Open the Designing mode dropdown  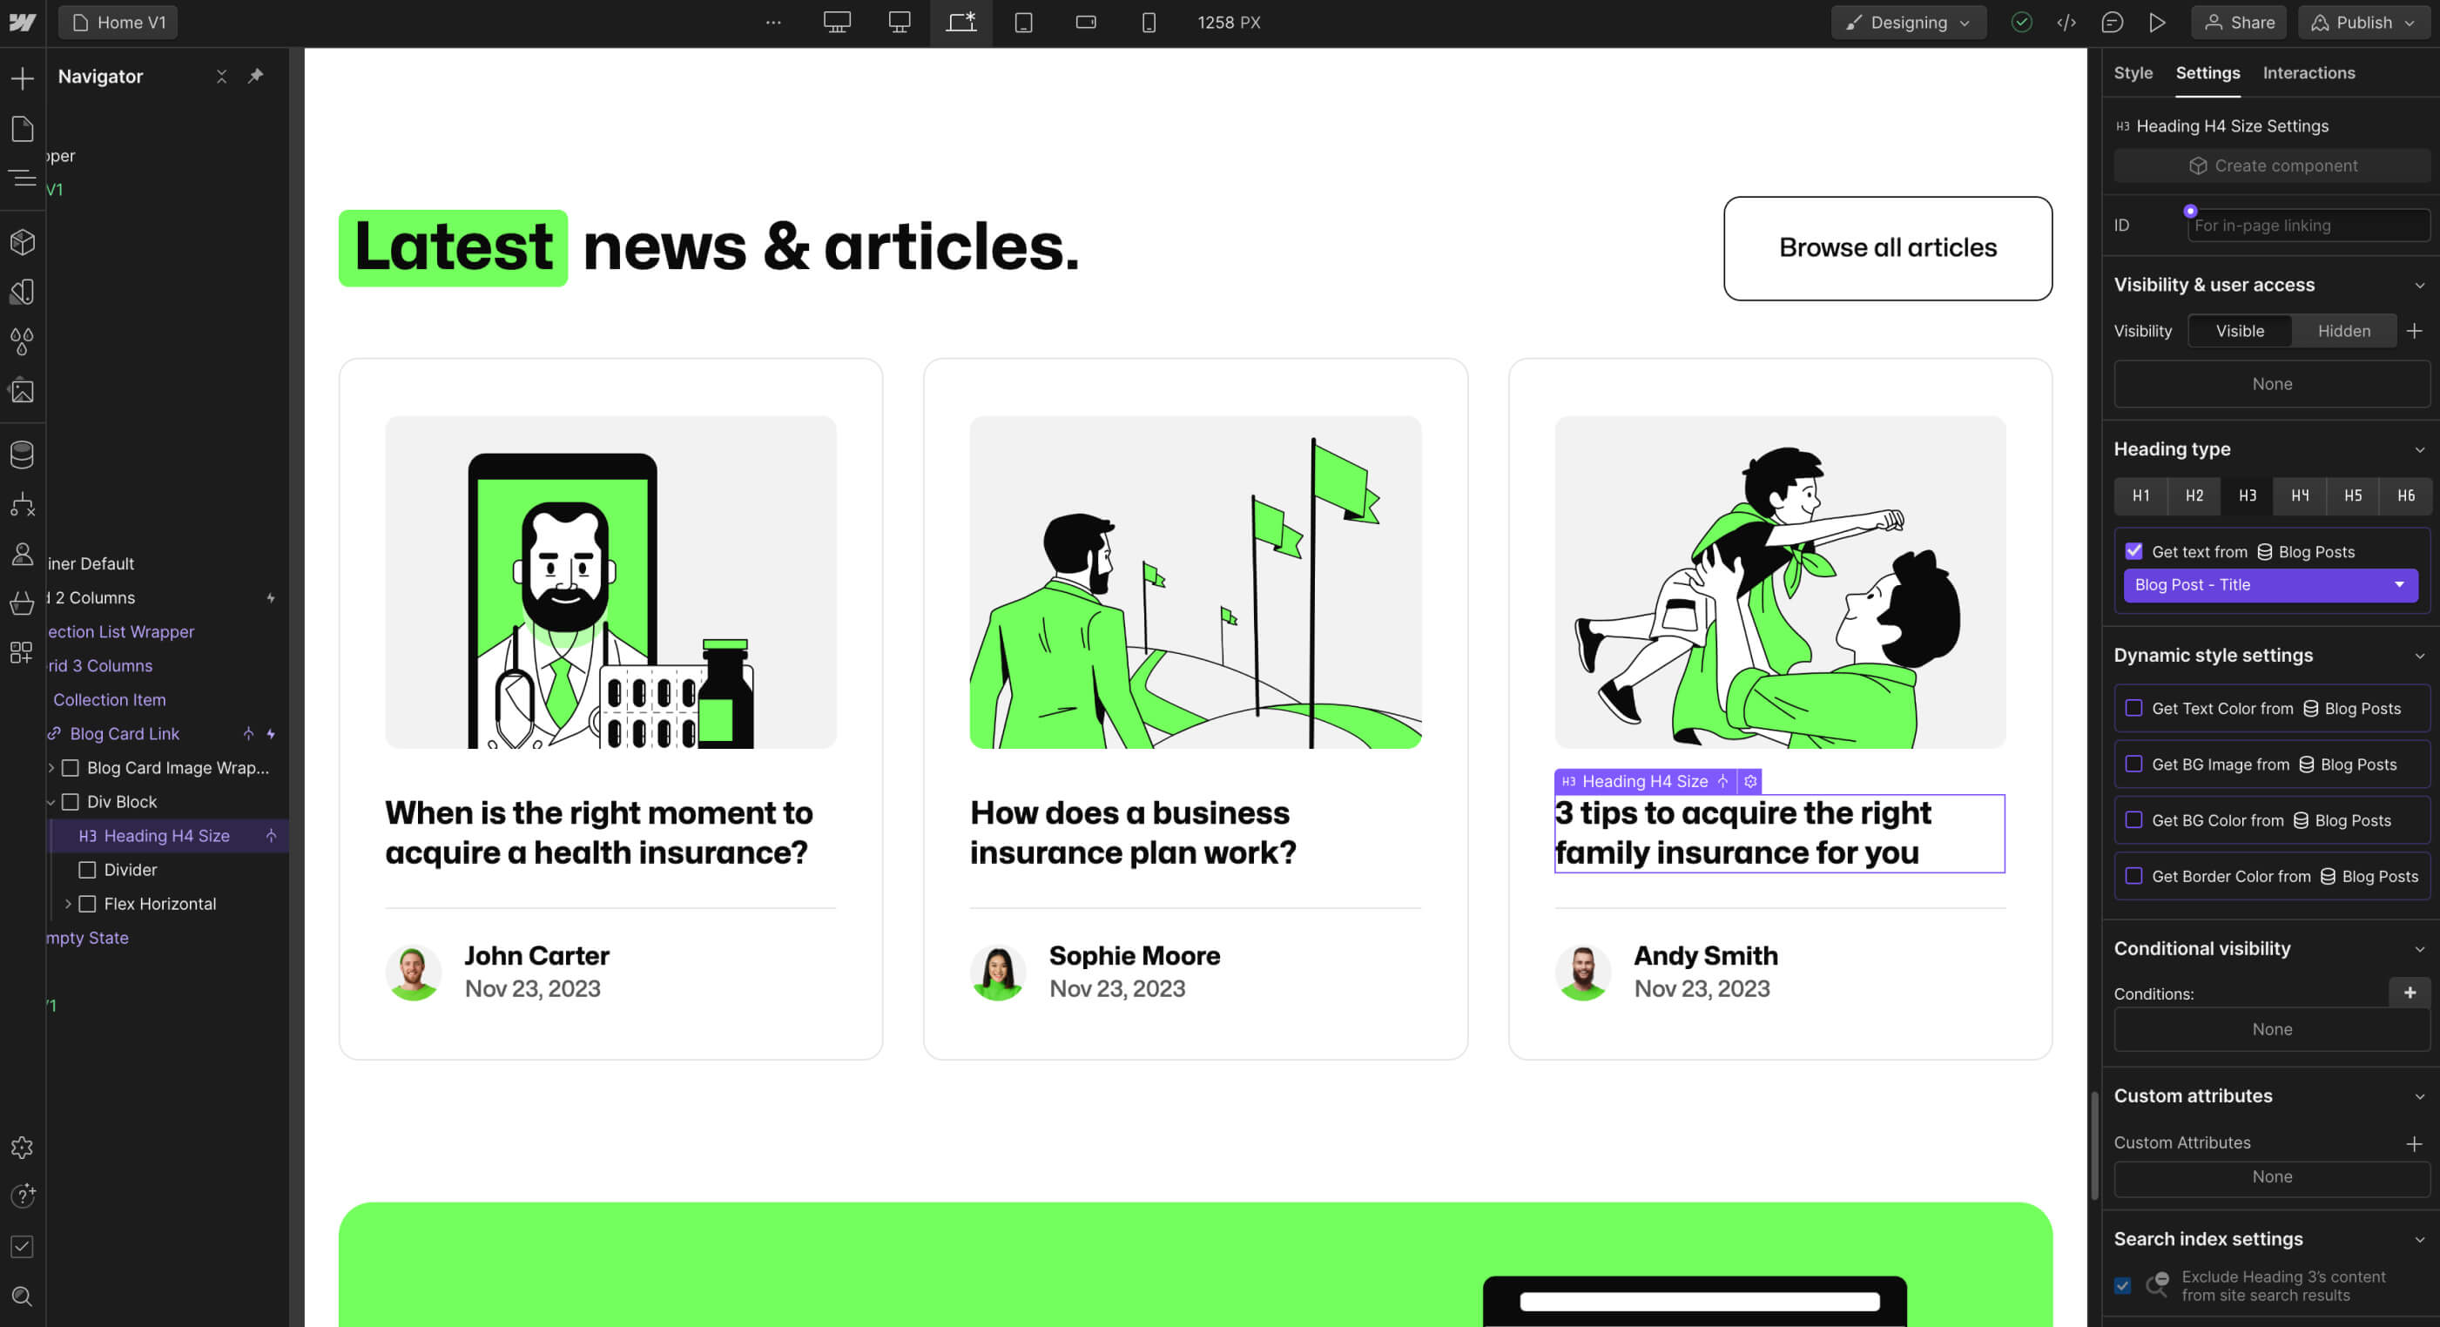coord(1908,22)
